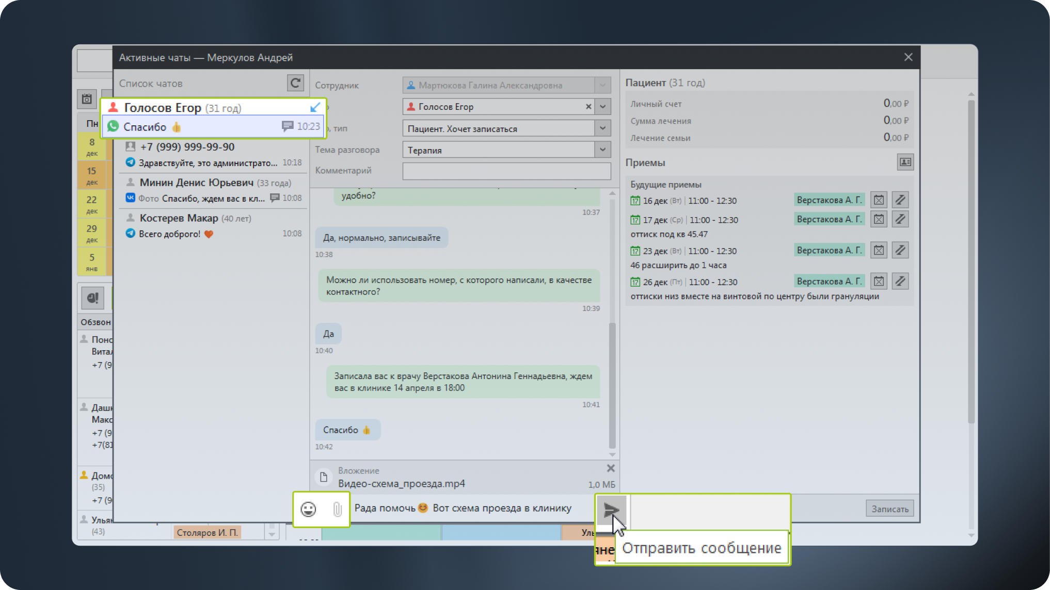Edit the 17 дек appointment

(x=900, y=219)
